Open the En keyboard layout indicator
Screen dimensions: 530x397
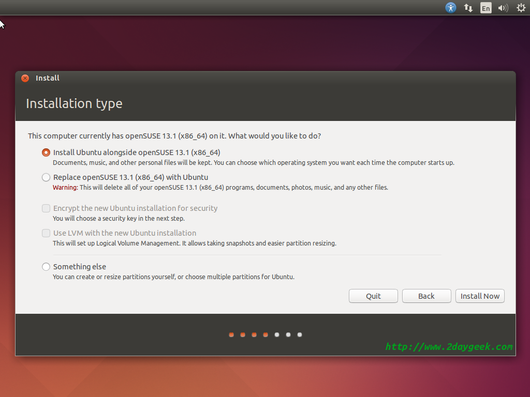pyautogui.click(x=485, y=8)
